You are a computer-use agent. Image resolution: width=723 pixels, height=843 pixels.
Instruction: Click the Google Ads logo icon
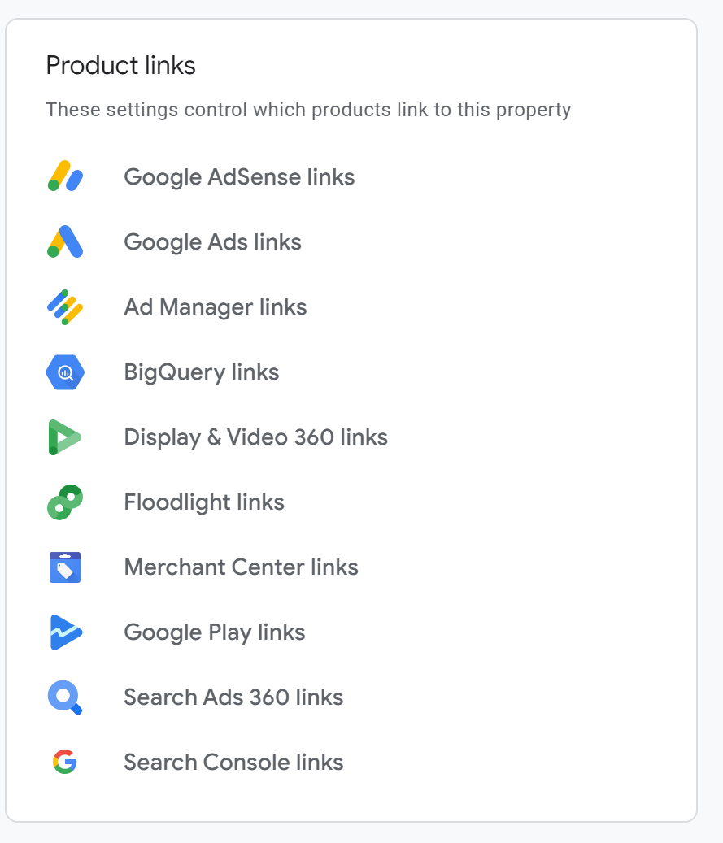click(65, 241)
